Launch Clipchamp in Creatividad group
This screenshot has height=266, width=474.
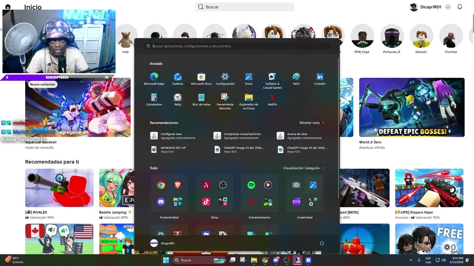296,202
